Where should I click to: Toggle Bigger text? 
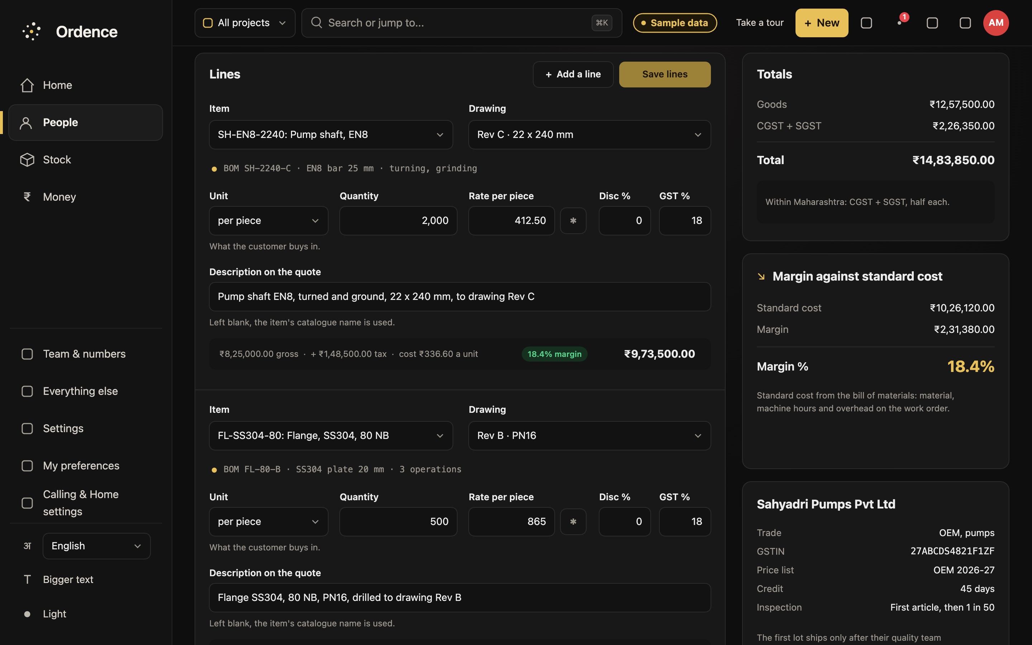point(85,579)
